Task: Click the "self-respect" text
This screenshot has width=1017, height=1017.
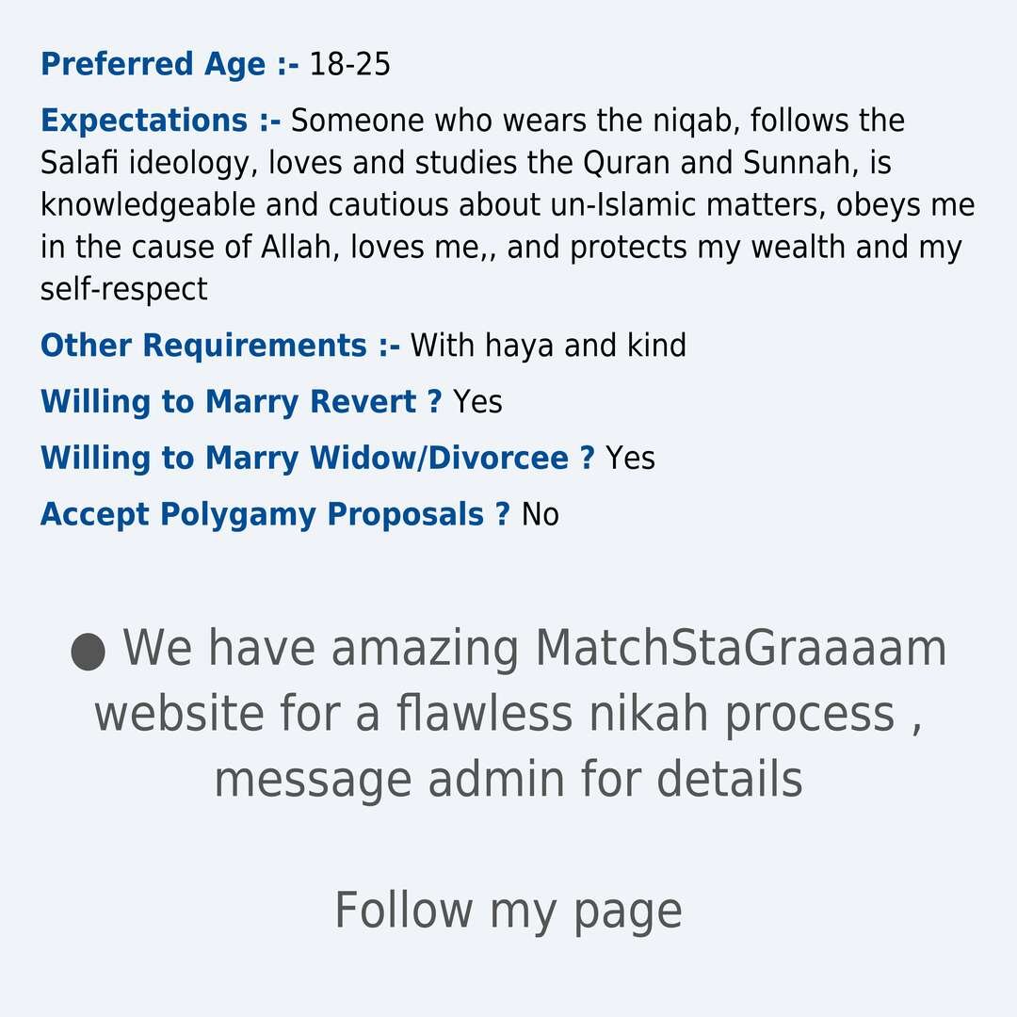Action: pyautogui.click(x=123, y=289)
